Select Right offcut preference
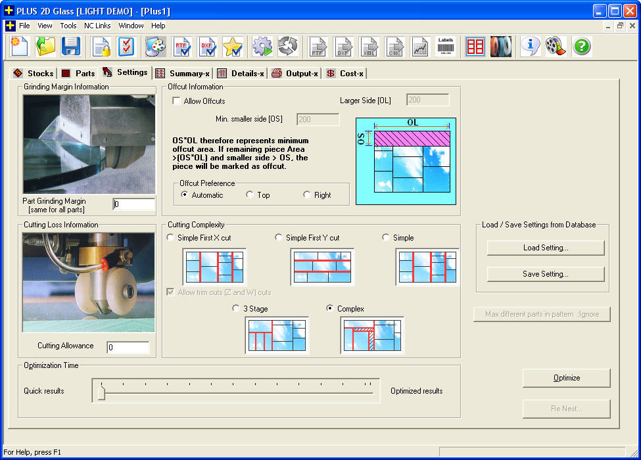 coord(306,195)
